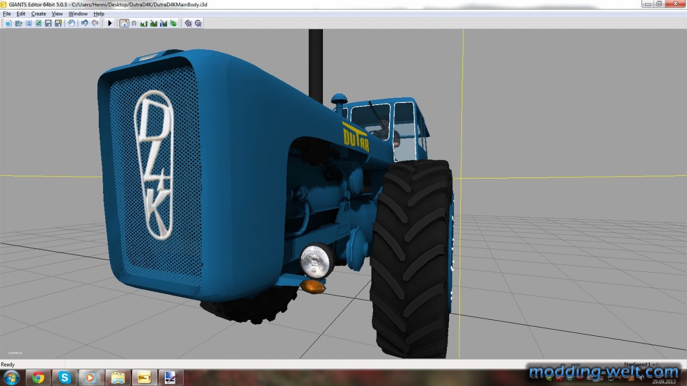Click the 'Ready' status bar text
The width and height of the screenshot is (687, 386).
point(8,365)
